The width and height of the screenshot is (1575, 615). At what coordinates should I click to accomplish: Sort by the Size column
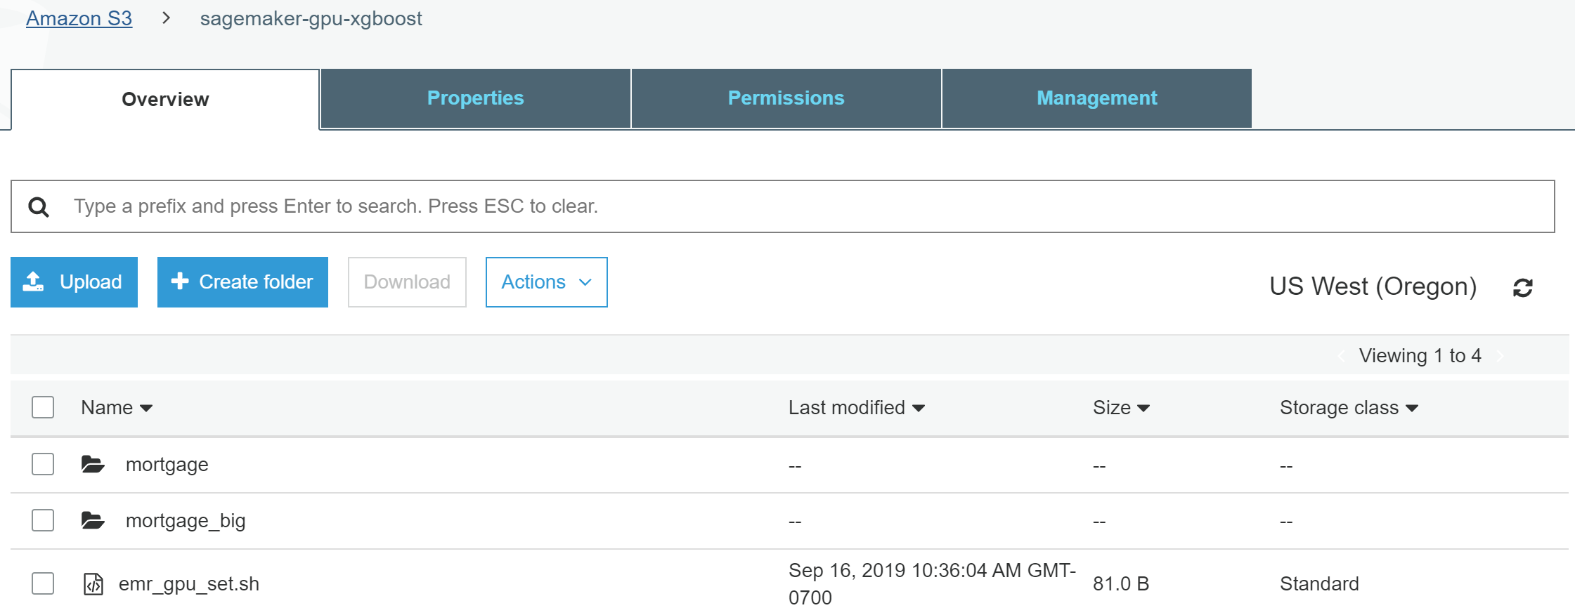point(1121,408)
